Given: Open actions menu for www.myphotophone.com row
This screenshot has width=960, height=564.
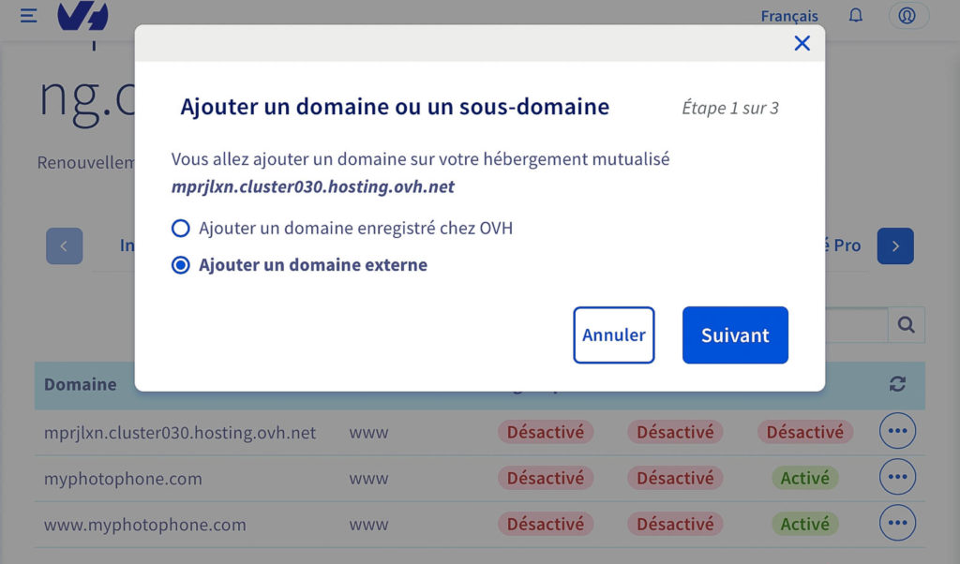Looking at the screenshot, I should coord(897,523).
